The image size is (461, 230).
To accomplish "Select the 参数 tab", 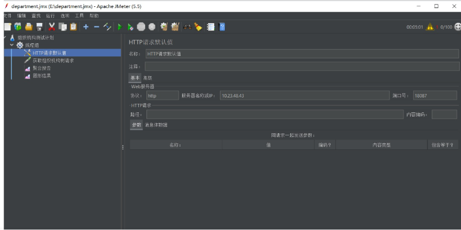I will pos(137,125).
